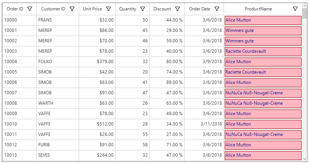Select order ID cell 10007
309x163 pixels.
click(x=19, y=93)
